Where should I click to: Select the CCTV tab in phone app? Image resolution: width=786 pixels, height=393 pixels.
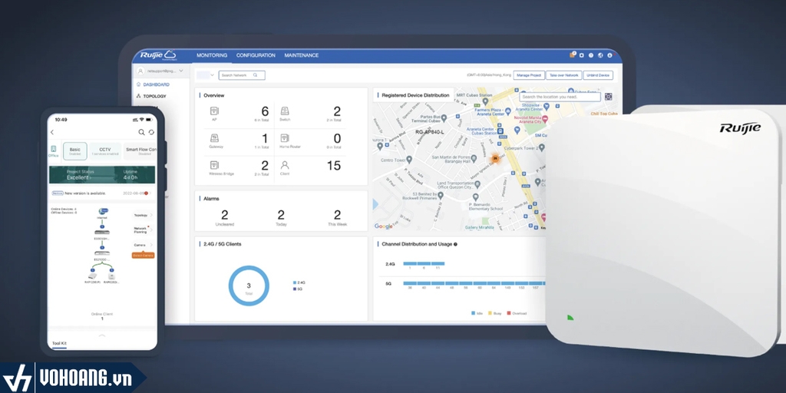[x=105, y=151]
